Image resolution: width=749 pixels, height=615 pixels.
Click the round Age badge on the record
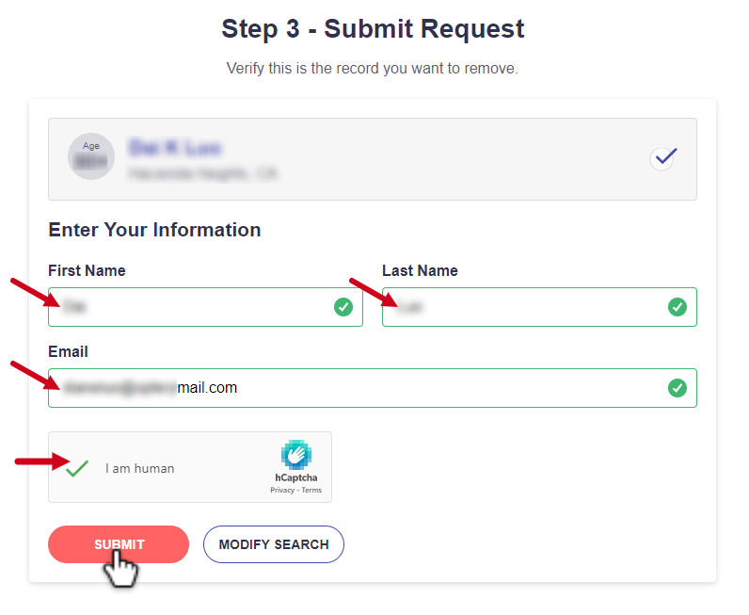click(x=91, y=156)
